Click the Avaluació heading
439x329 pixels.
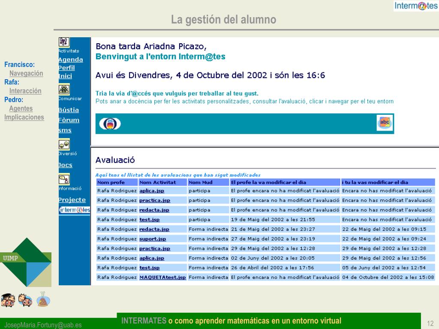click(x=115, y=160)
